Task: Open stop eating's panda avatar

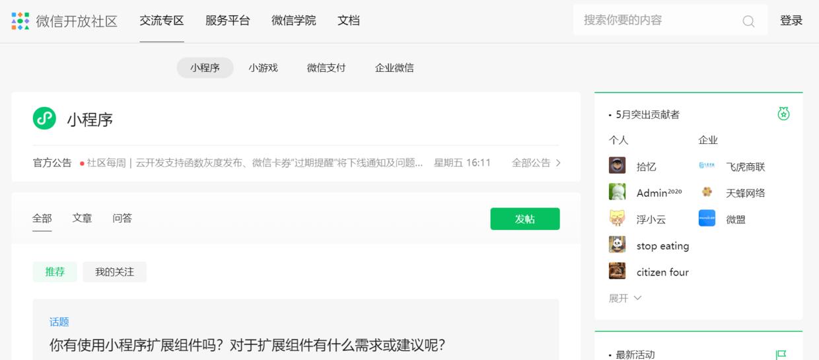Action: tap(617, 245)
